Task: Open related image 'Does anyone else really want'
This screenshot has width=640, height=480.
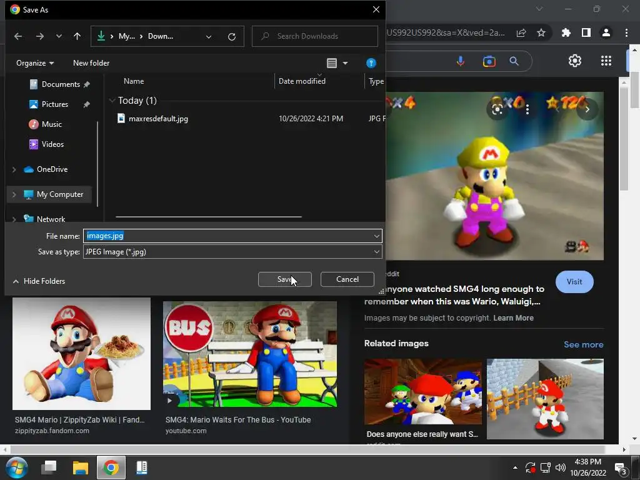Action: click(423, 391)
